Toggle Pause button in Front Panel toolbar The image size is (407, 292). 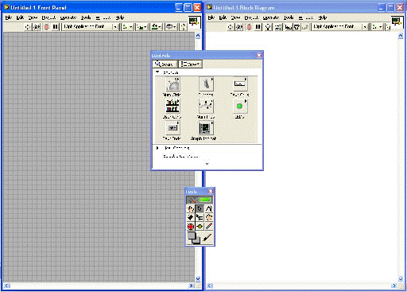[56, 26]
